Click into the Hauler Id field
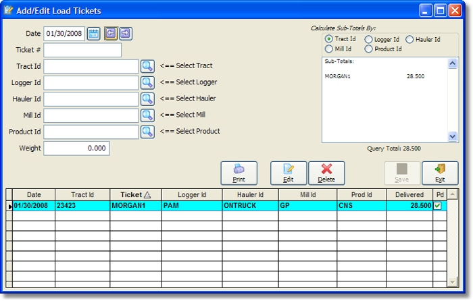The width and height of the screenshot is (473, 301). click(x=91, y=99)
